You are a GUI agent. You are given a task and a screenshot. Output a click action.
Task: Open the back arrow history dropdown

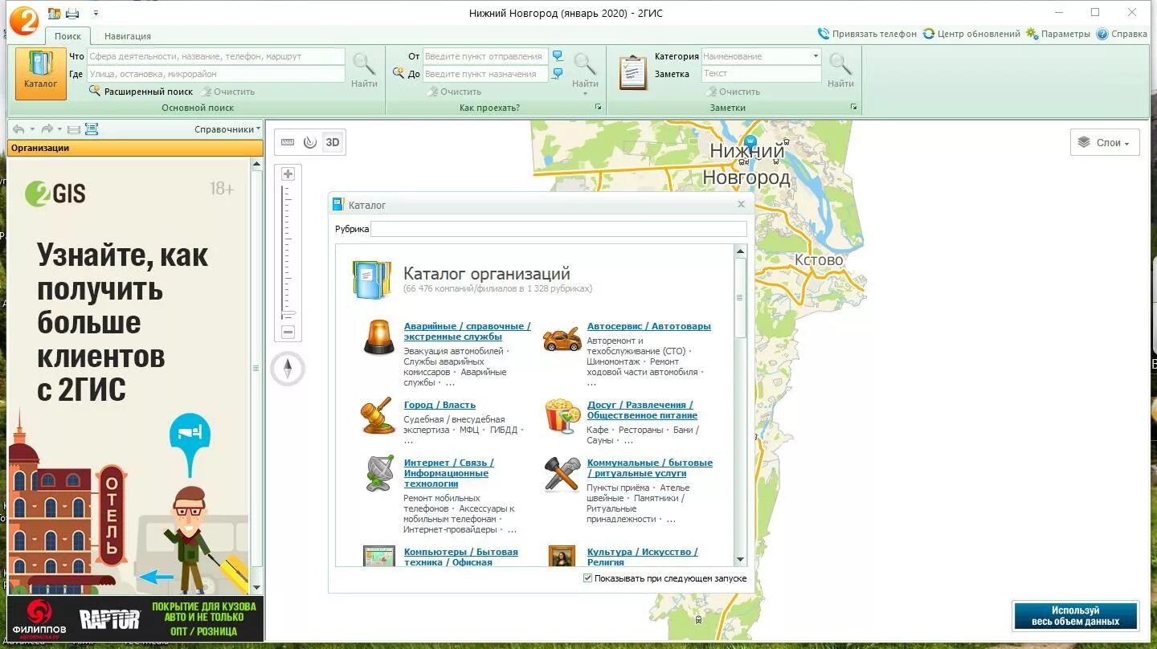pos(32,129)
